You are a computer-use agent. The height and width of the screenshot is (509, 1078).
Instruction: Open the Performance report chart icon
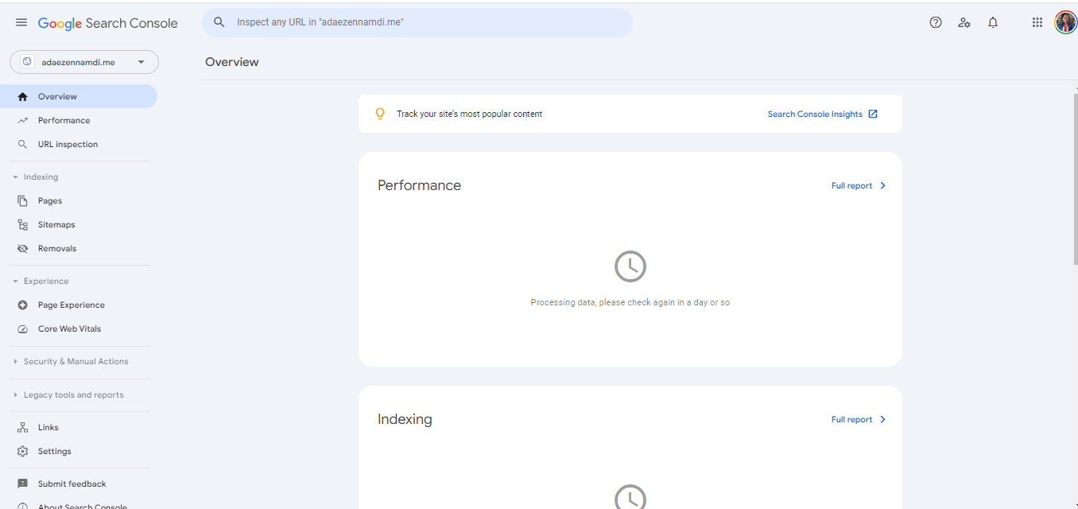(23, 120)
